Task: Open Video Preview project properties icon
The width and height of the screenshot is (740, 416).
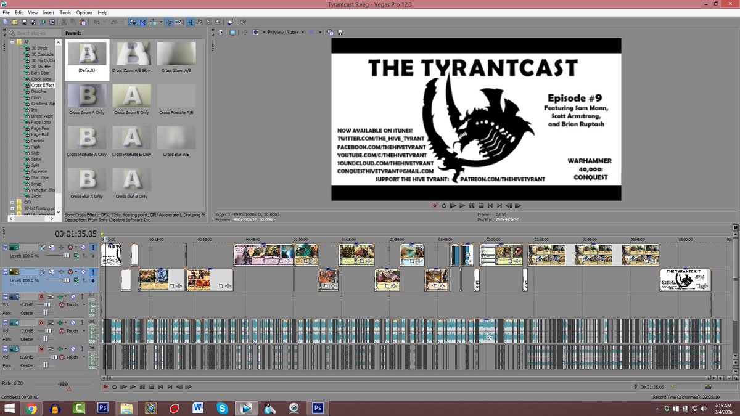Action: [x=220, y=32]
